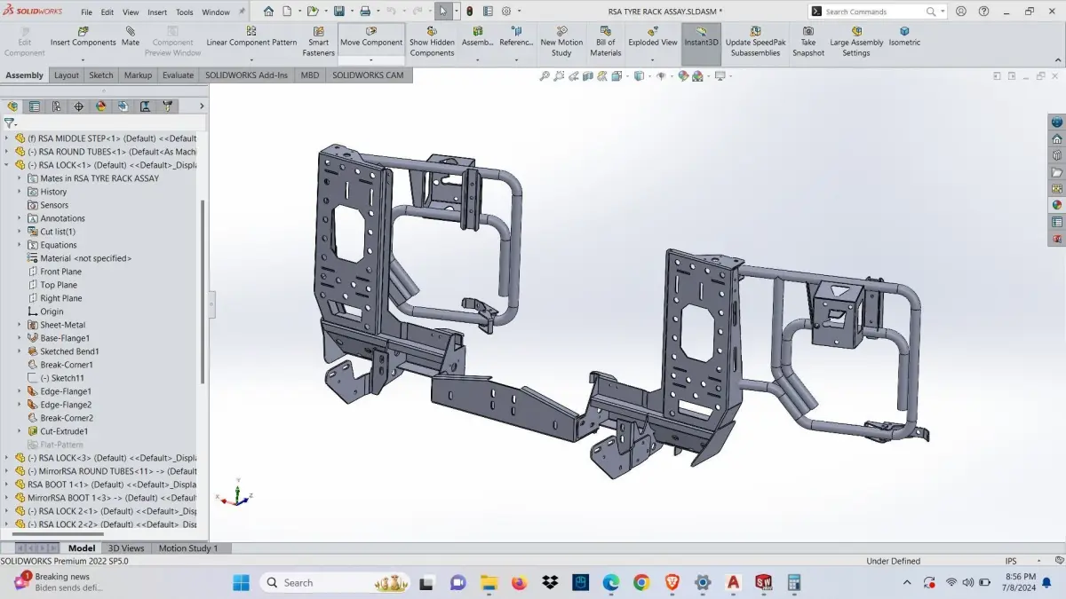The image size is (1066, 599).
Task: Open the Options gear dropdown arrow
Action: [x=520, y=12]
